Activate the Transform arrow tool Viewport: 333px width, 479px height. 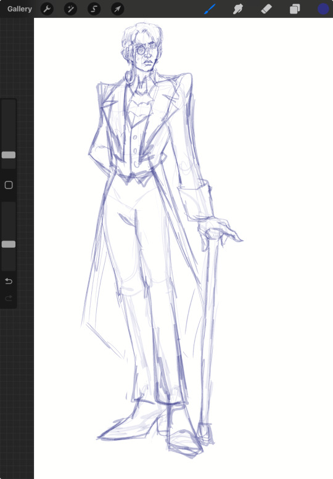(118, 9)
